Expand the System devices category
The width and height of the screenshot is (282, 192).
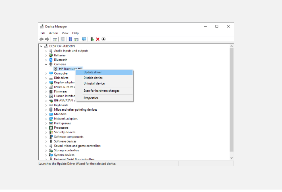coord(46,155)
